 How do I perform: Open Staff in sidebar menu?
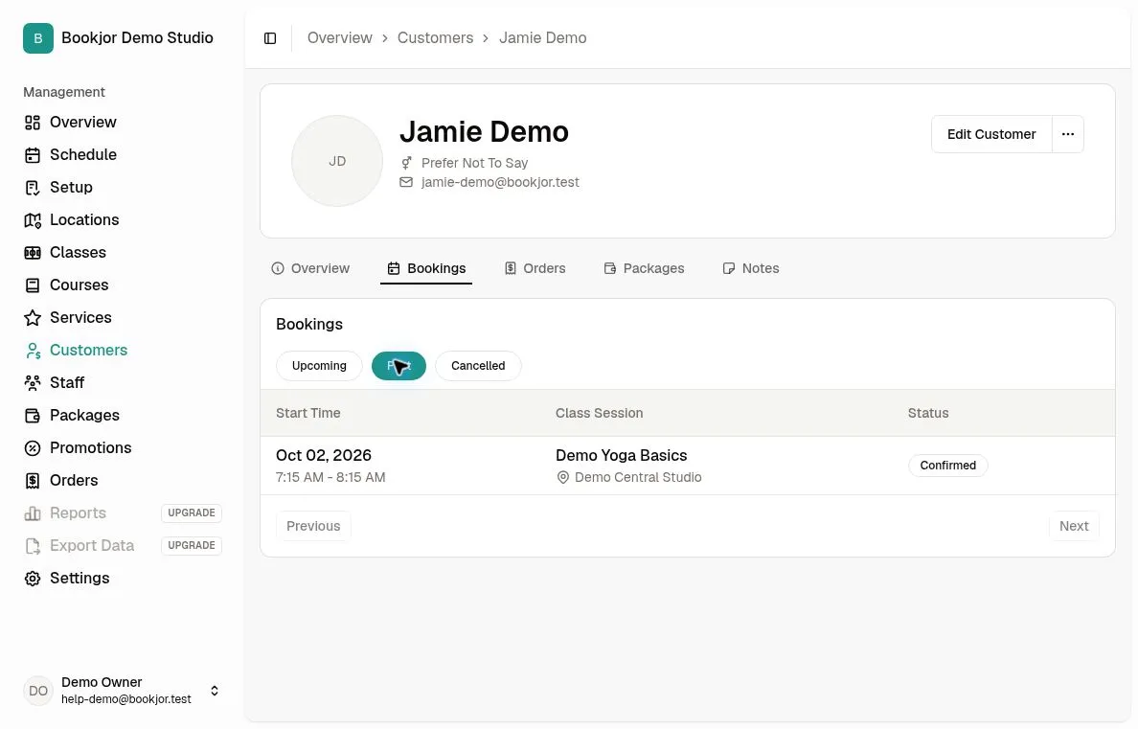point(67,382)
